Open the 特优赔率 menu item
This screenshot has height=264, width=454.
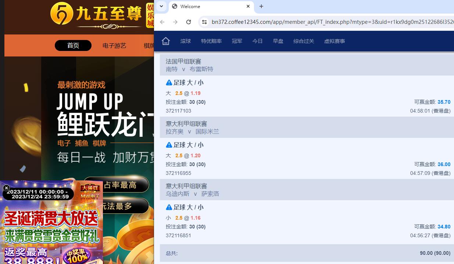click(211, 41)
